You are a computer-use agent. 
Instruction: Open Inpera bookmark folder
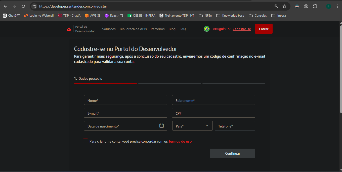[278, 16]
